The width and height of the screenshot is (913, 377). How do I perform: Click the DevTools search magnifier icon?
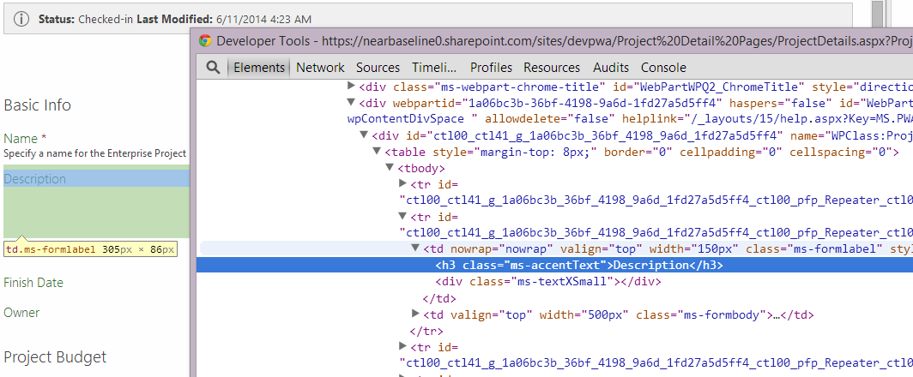(x=213, y=68)
